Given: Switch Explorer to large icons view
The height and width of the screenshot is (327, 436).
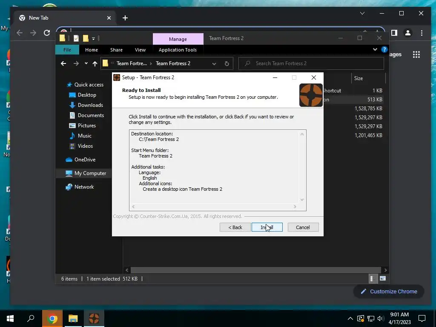Looking at the screenshot, I should point(383,278).
